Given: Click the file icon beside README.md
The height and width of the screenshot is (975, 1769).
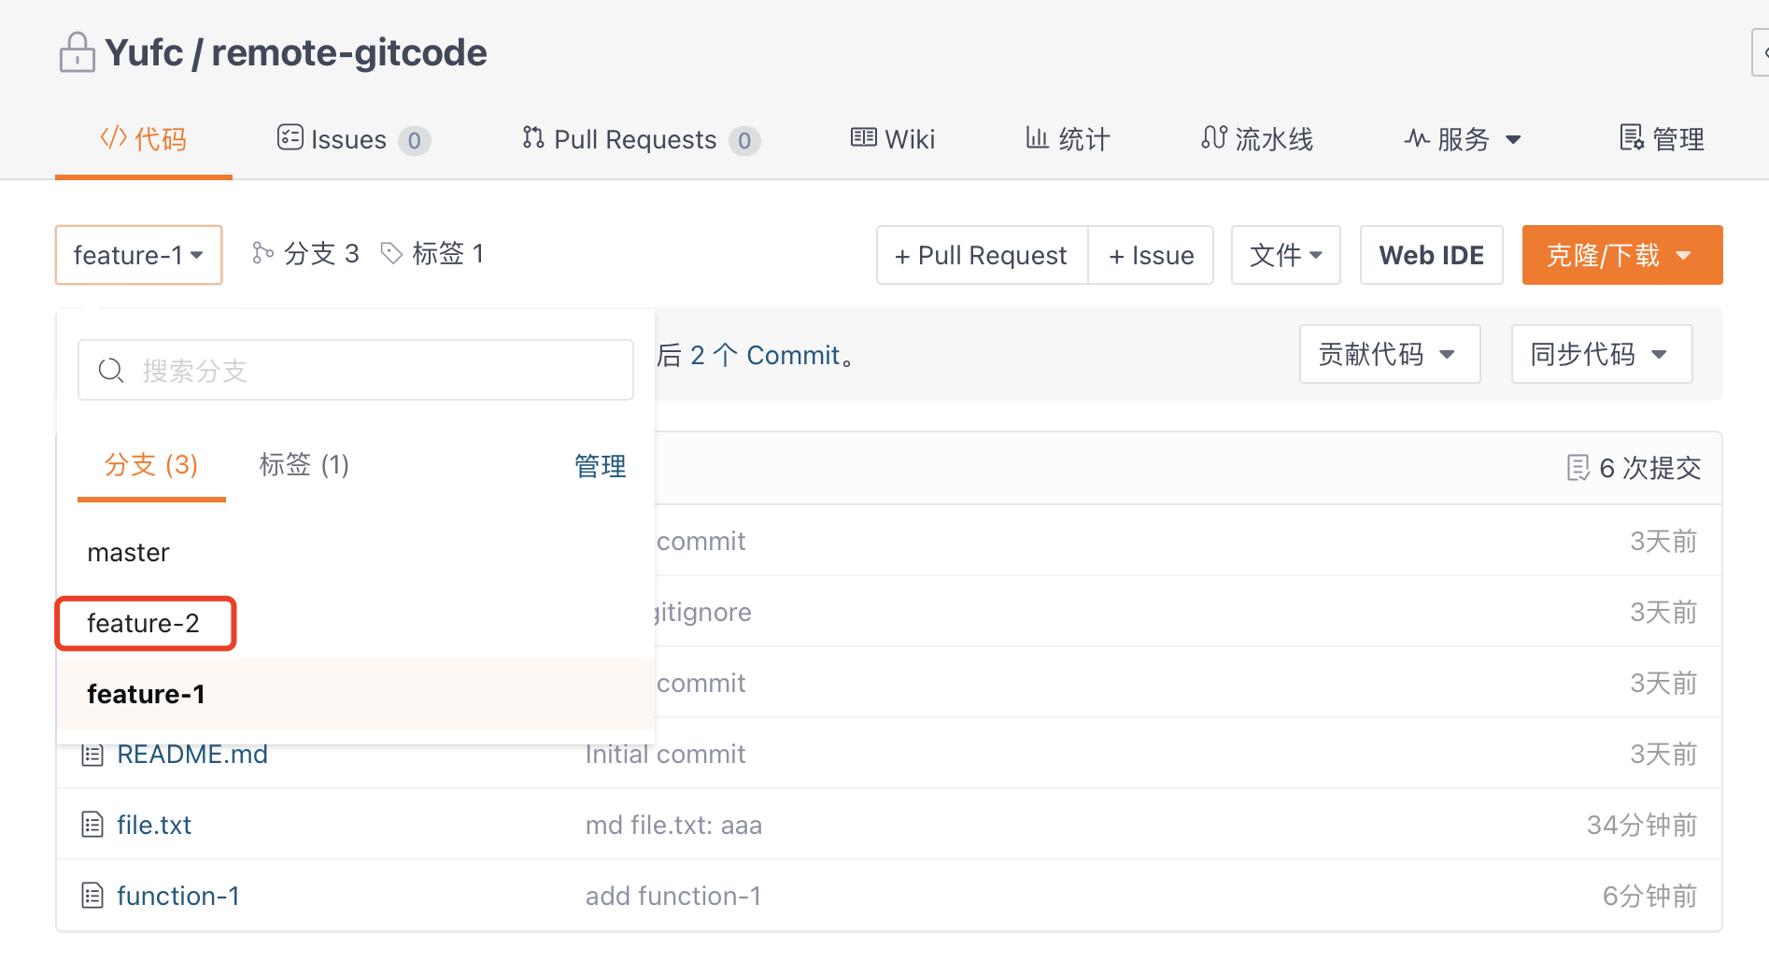Looking at the screenshot, I should click(92, 755).
